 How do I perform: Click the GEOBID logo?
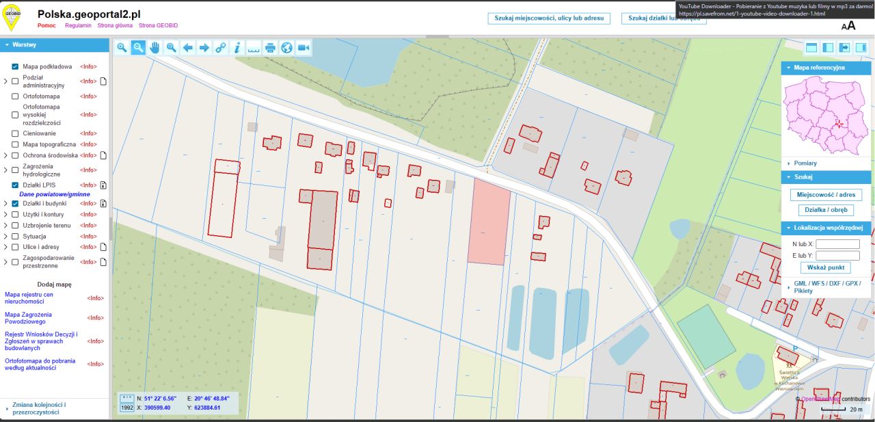(x=12, y=16)
